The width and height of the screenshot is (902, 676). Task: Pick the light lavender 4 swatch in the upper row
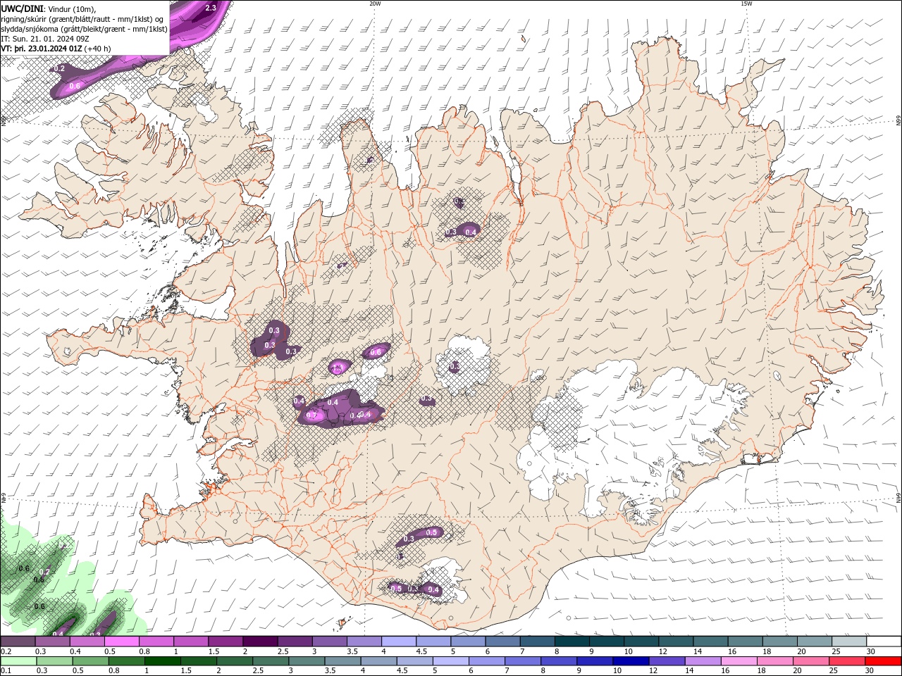pos(398,641)
